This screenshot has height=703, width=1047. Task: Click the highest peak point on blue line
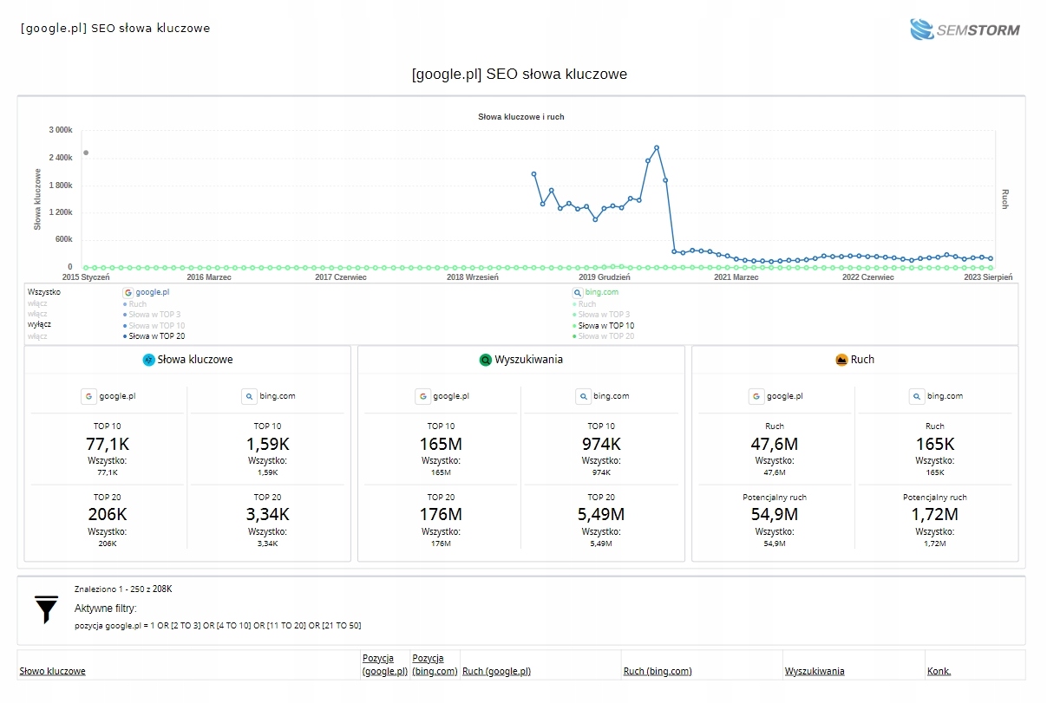(x=657, y=148)
